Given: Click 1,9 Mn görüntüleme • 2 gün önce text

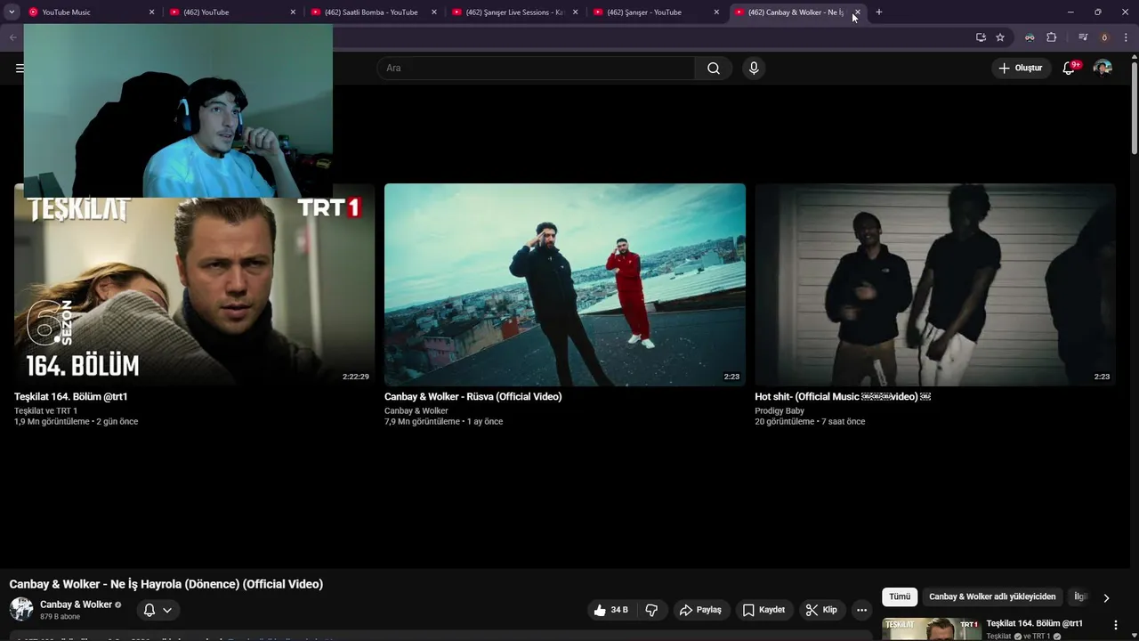Looking at the screenshot, I should click(76, 422).
